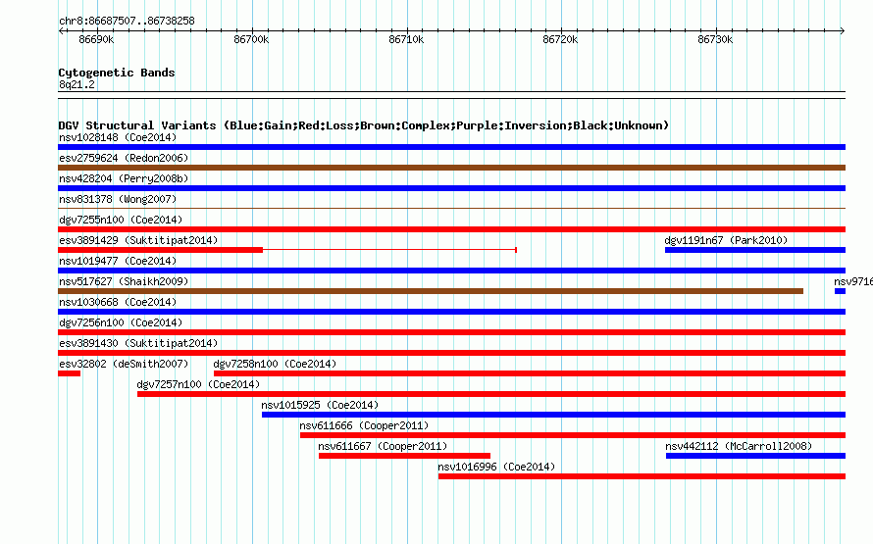Open the nsv1019477 (Coe2014) label
This screenshot has width=873, height=544.
point(118,261)
